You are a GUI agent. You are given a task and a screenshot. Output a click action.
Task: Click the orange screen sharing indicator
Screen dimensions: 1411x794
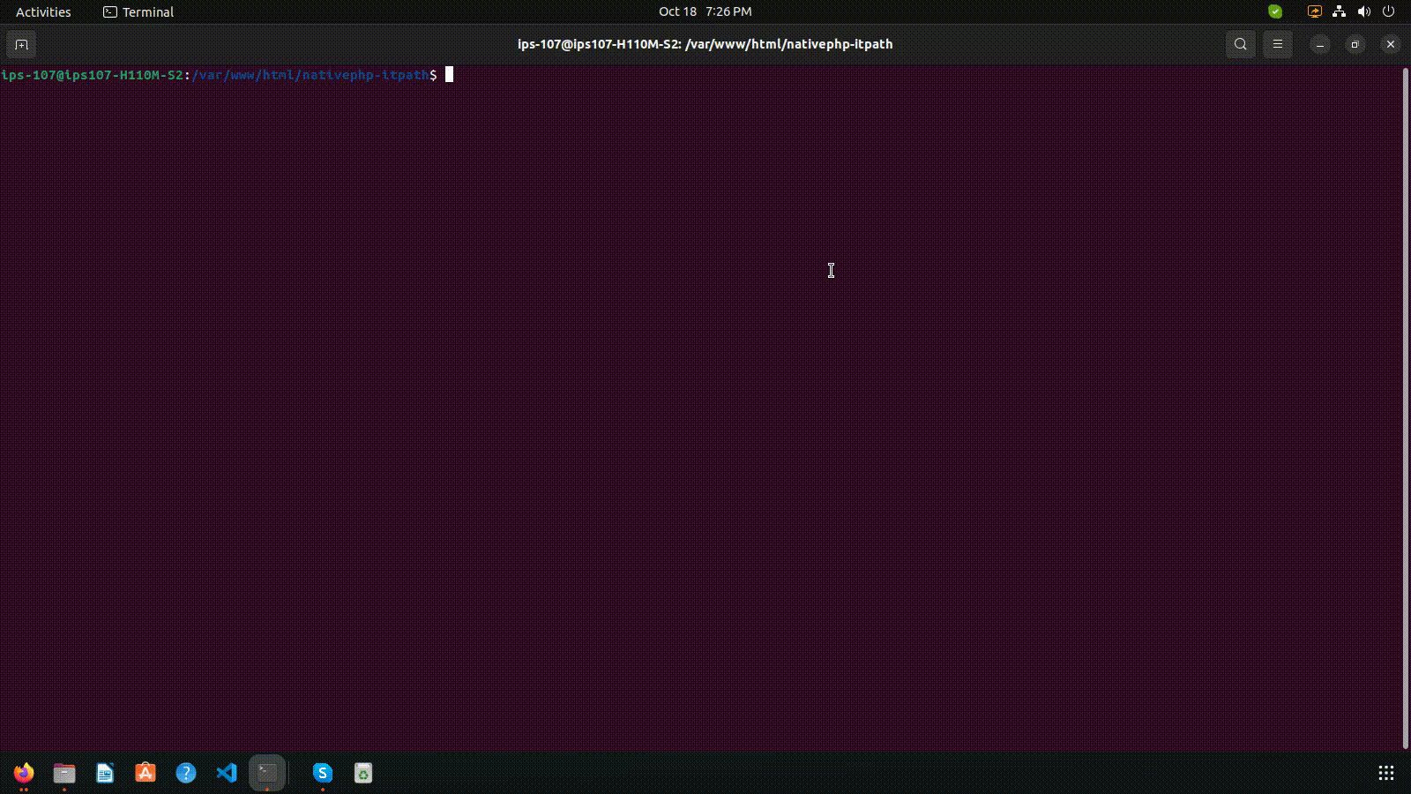tap(1314, 11)
